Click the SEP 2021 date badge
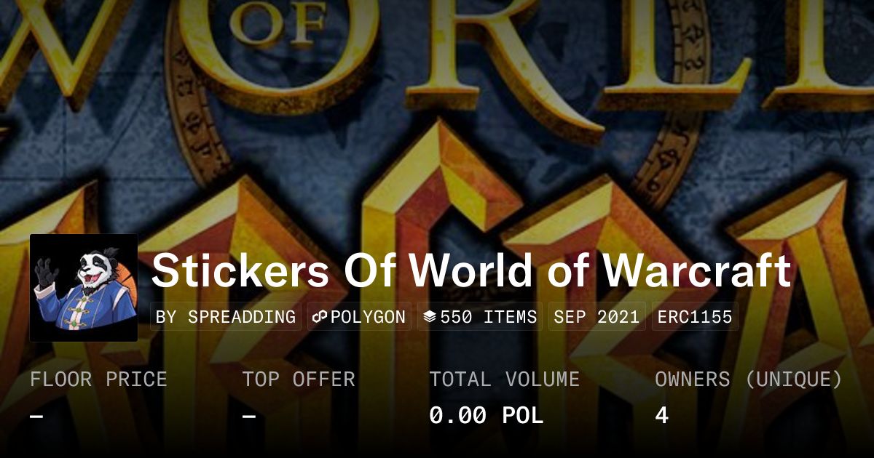 (x=597, y=317)
